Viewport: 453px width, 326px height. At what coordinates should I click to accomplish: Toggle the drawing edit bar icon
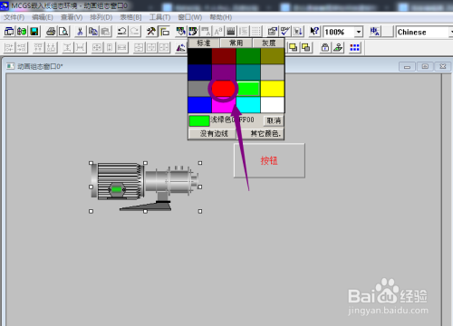164,32
